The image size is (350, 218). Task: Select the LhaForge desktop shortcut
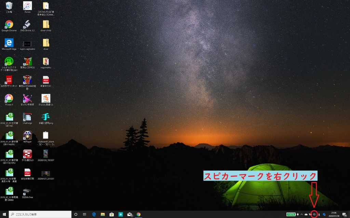pyautogui.click(x=27, y=117)
